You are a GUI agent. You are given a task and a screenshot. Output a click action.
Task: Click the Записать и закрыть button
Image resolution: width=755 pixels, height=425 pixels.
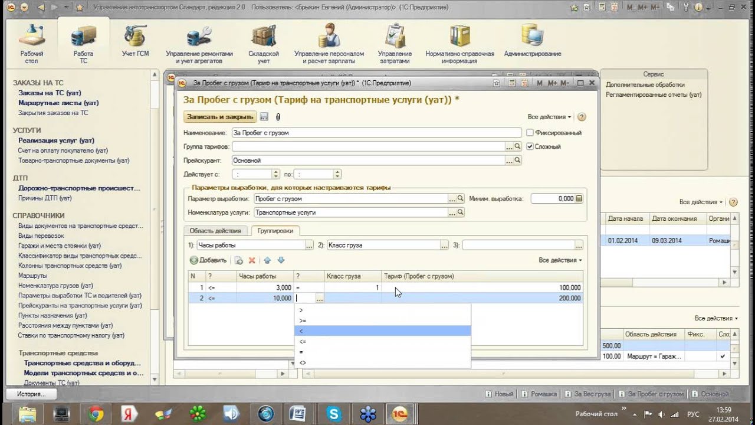coord(220,117)
